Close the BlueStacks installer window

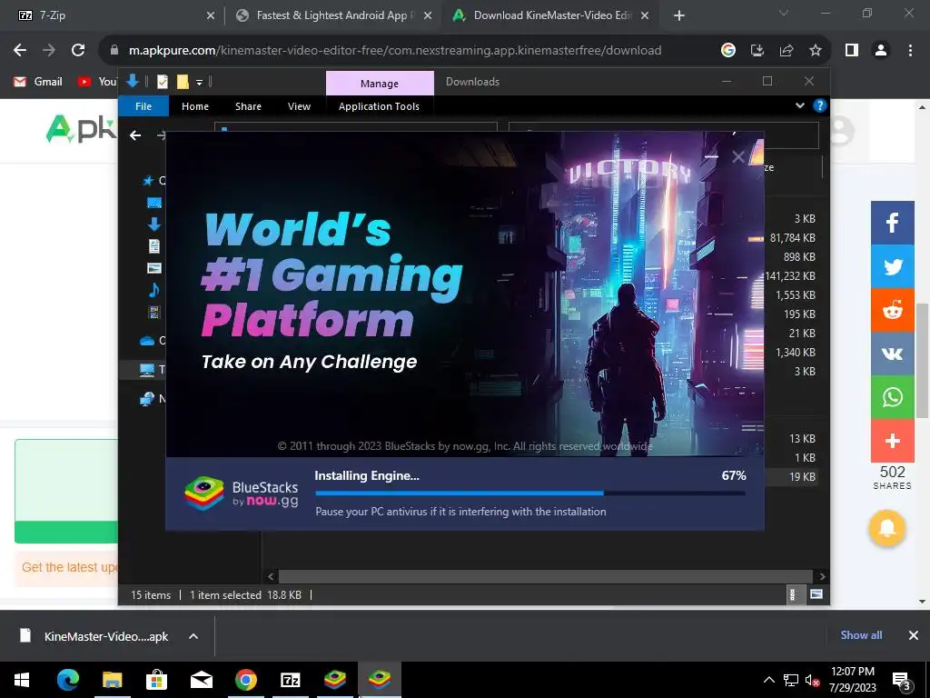coord(738,156)
